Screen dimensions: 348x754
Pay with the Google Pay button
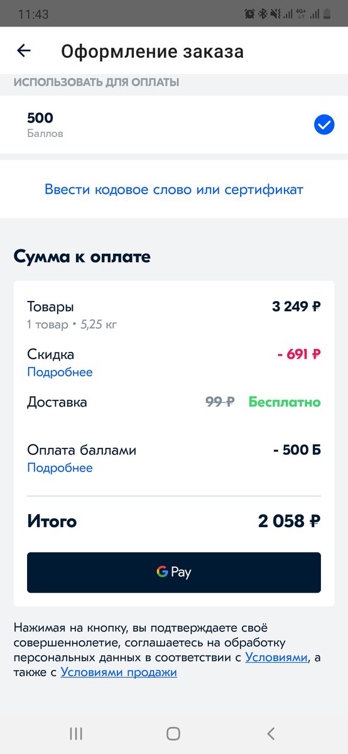pos(174,572)
